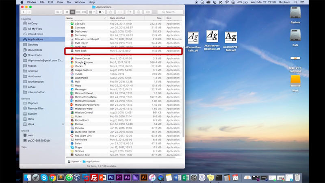Screen dimensions: 325x183
Task: Open the View menu
Action: (58, 2)
